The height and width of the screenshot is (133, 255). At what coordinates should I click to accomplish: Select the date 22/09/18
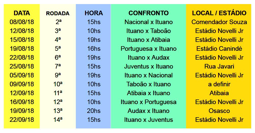[22, 120]
